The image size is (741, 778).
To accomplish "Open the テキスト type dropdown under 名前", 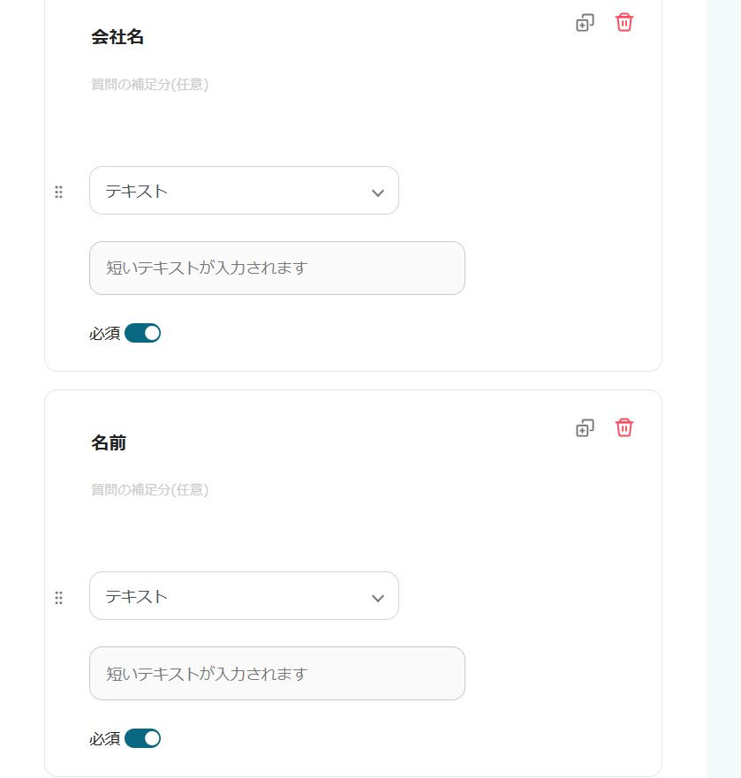I will (x=243, y=596).
